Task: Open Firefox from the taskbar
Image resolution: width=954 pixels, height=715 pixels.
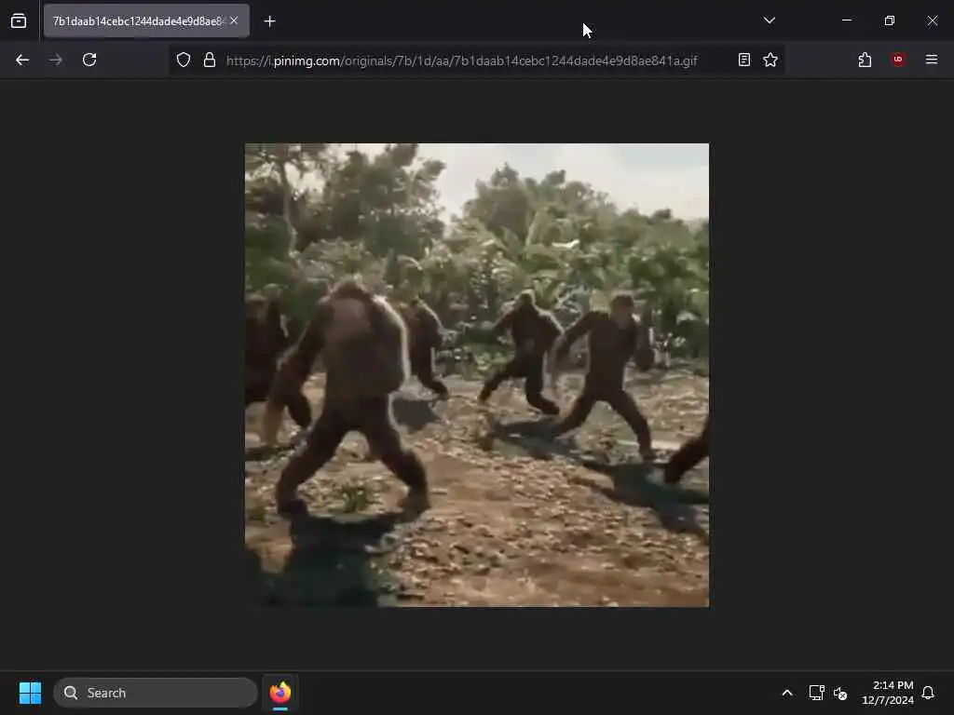Action: pos(280,693)
